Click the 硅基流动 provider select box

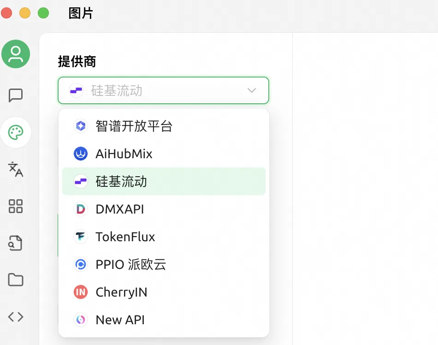(157, 90)
